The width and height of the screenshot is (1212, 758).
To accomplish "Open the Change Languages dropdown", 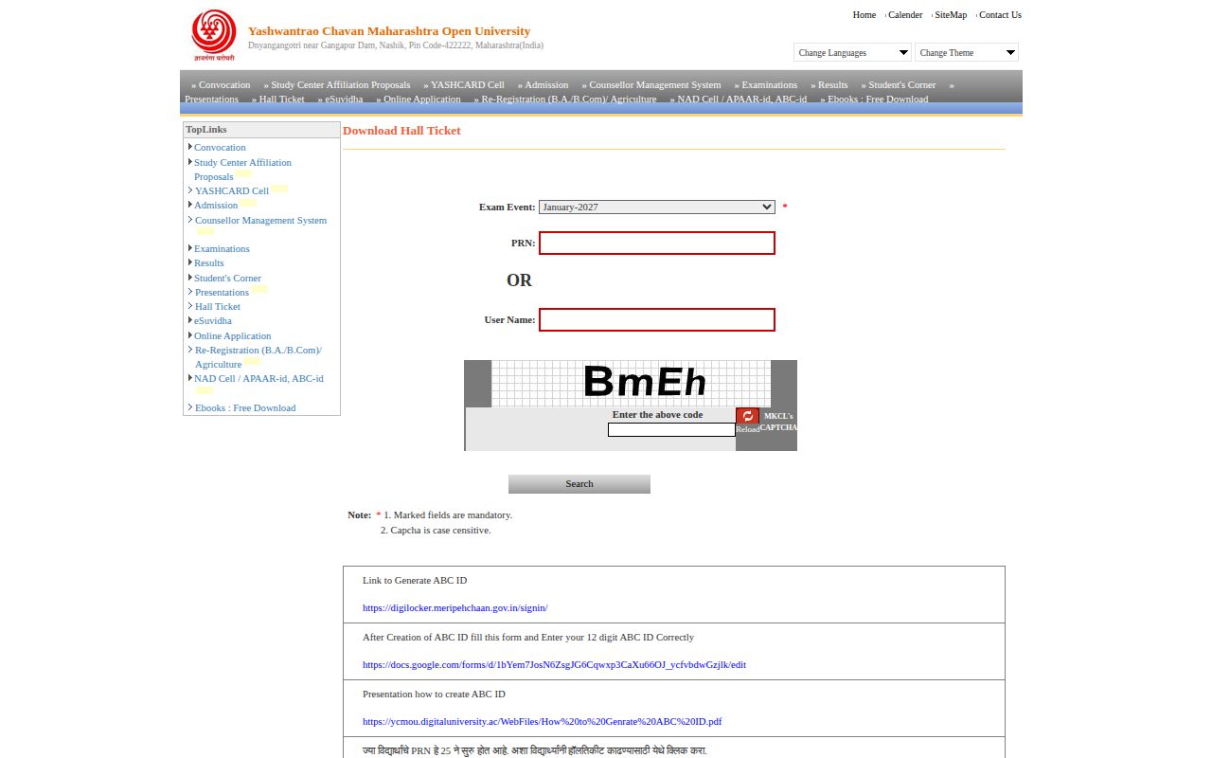I will click(852, 52).
